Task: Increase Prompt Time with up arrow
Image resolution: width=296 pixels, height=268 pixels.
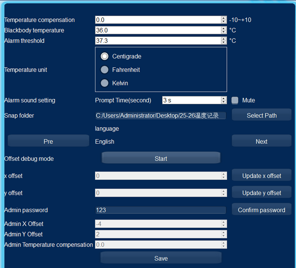Action: [224, 98]
